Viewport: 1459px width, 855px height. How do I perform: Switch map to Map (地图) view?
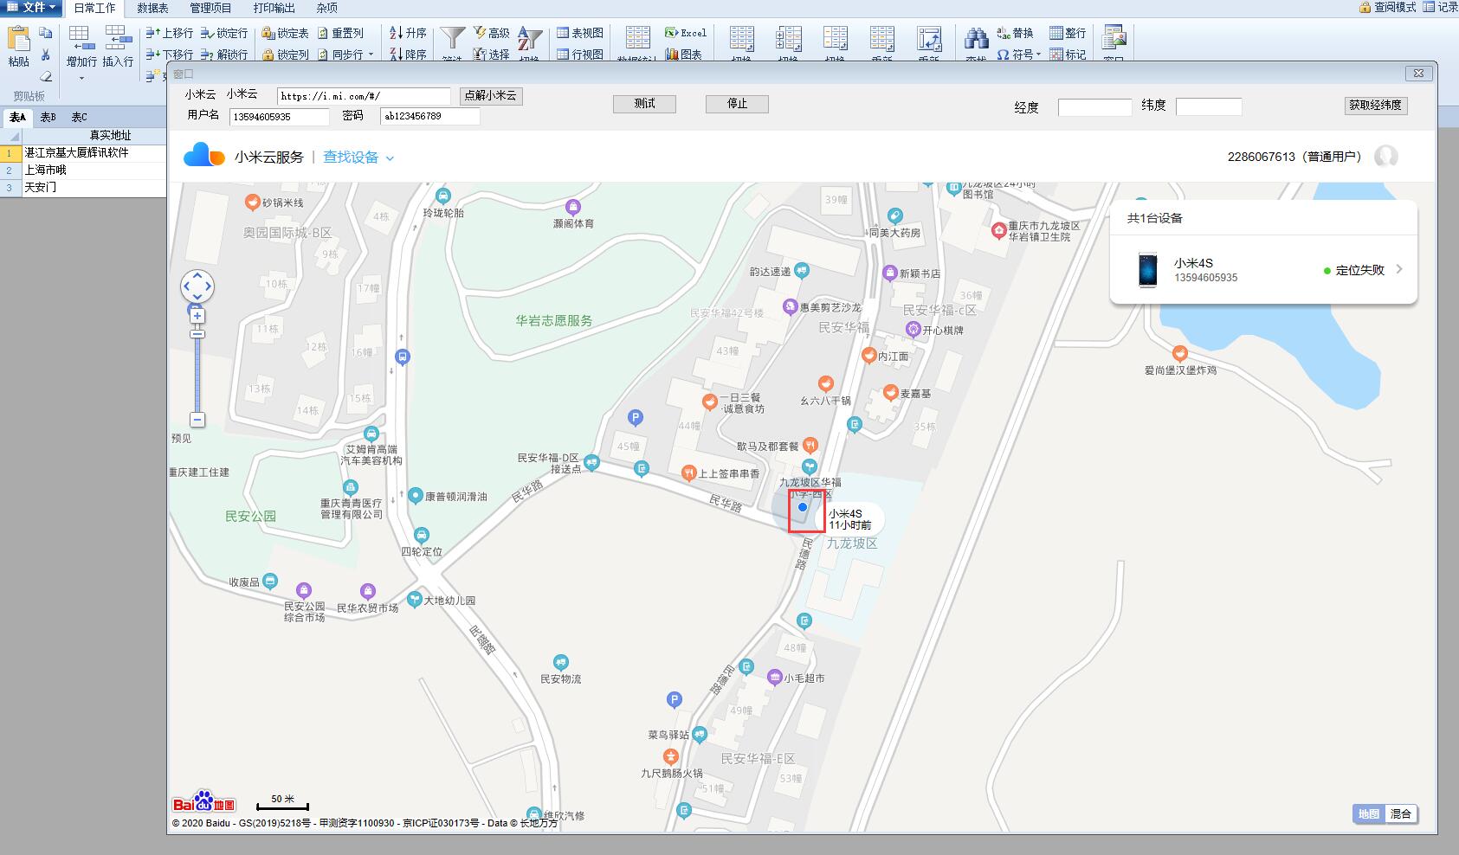click(x=1369, y=813)
